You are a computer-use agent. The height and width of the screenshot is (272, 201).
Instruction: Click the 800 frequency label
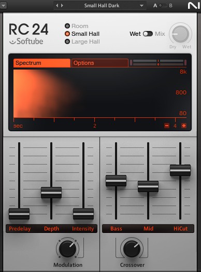tap(181, 92)
